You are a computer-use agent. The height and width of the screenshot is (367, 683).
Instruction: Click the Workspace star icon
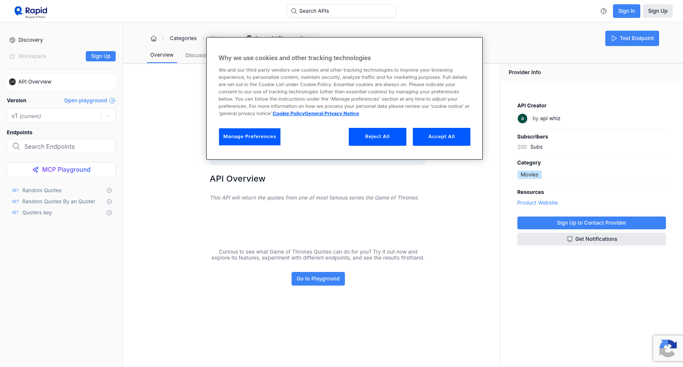click(12, 56)
